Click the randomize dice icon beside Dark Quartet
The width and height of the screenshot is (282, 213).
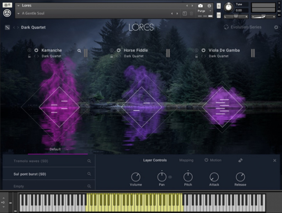coord(7,27)
